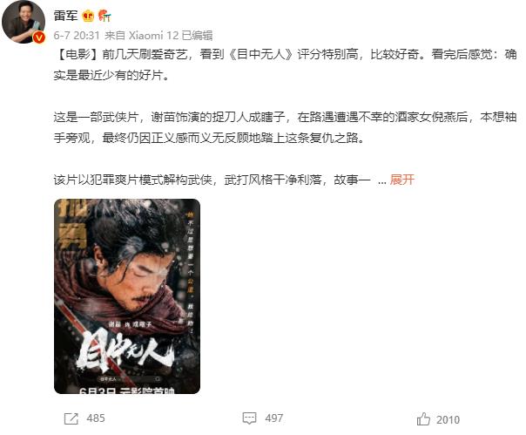Like the post with thumbs-up icon
The height and width of the screenshot is (435, 526).
click(423, 419)
